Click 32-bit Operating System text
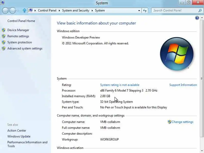The width and height of the screenshot is (204, 153). click(x=117, y=102)
